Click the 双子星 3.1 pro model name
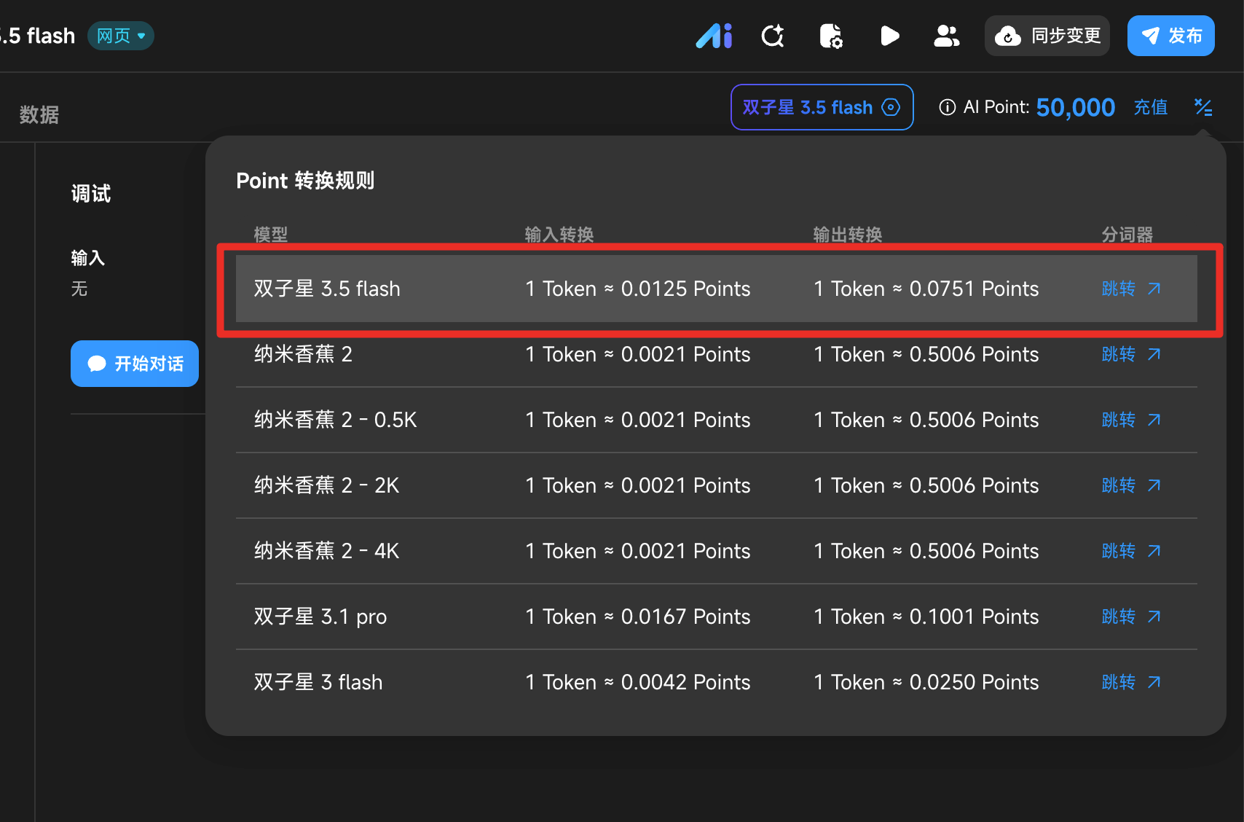 pos(320,616)
